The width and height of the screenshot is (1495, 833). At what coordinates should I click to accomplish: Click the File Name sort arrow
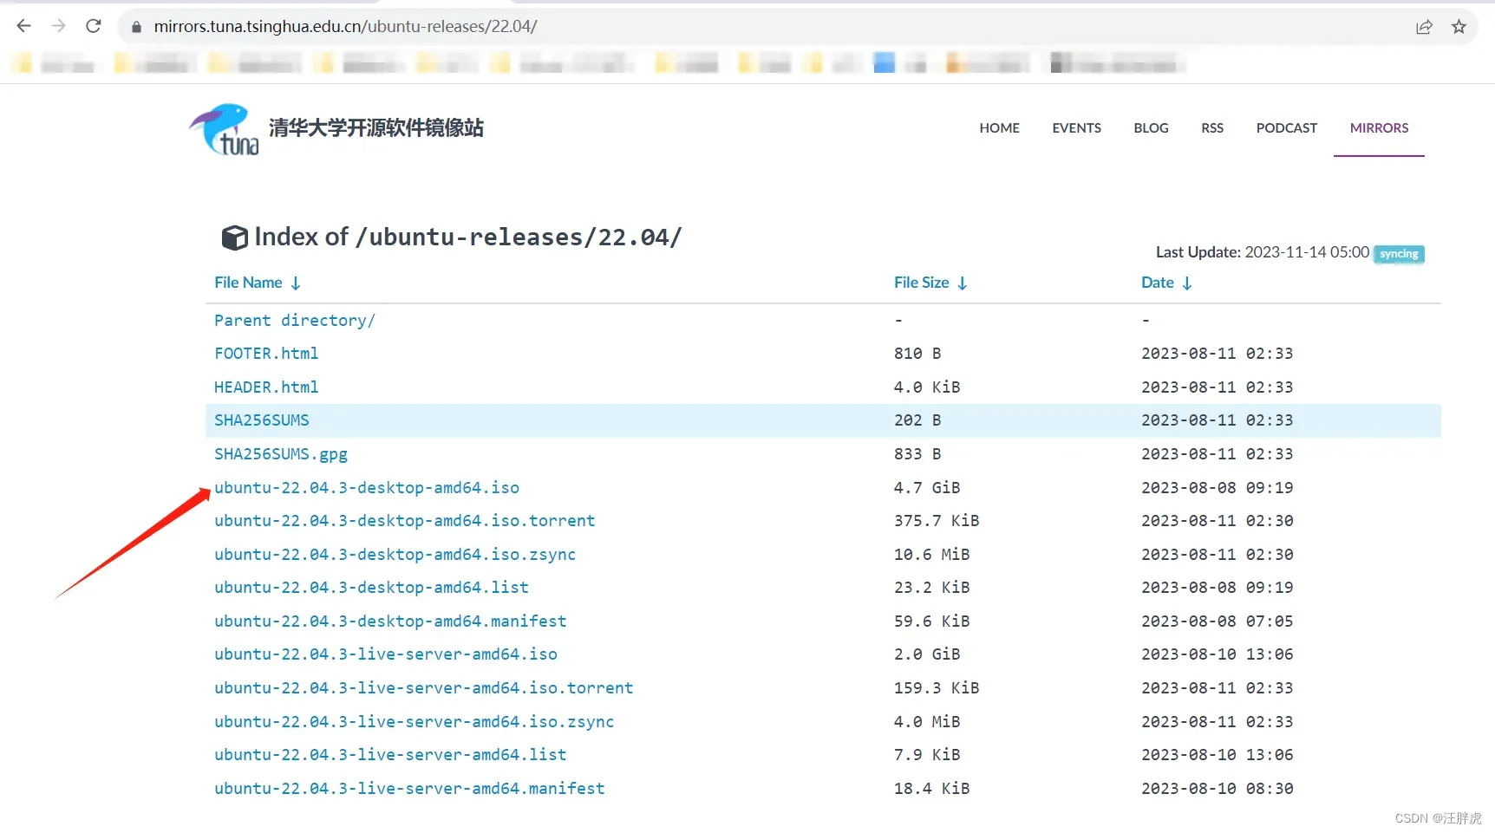tap(296, 283)
